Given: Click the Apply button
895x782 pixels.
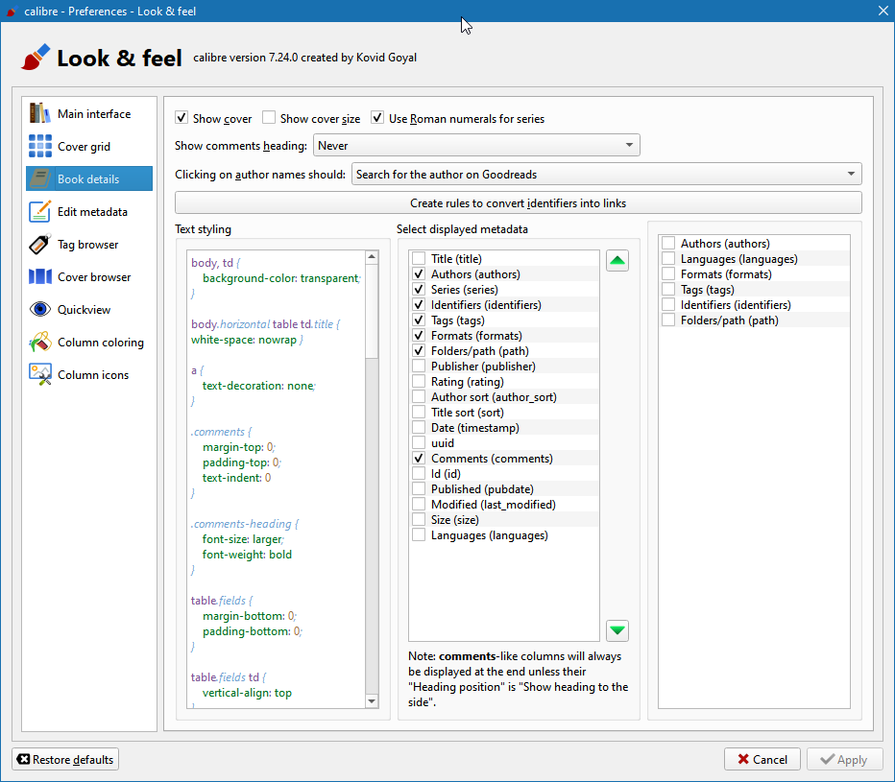Looking at the screenshot, I should [x=844, y=759].
